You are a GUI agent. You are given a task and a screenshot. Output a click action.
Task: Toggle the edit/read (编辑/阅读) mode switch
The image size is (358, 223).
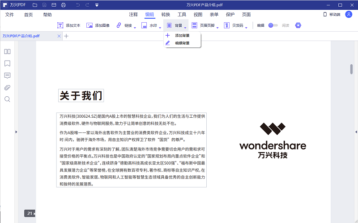273,25
